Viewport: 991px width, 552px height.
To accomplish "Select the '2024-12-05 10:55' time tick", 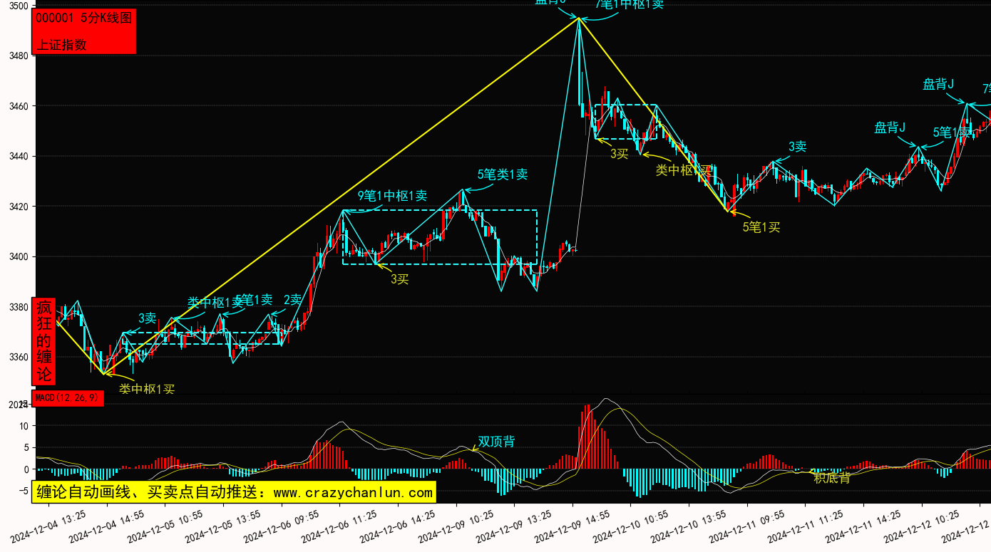I will [165, 527].
